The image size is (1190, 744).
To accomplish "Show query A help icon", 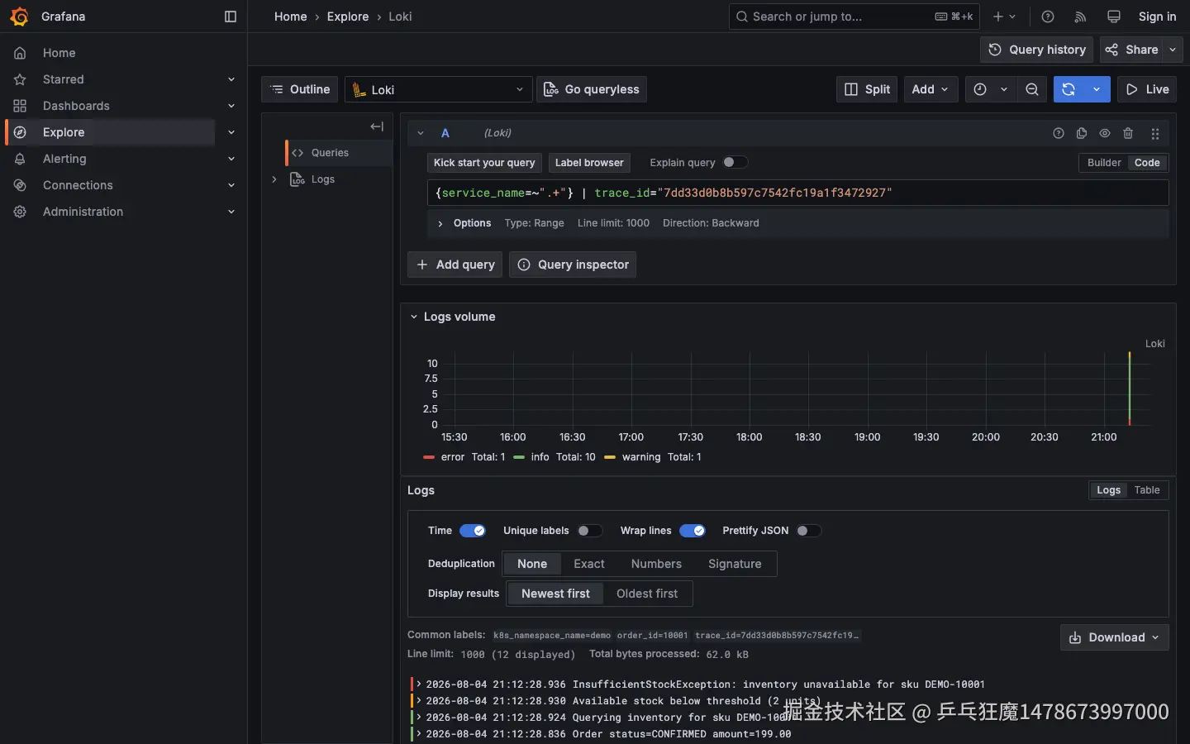I will click(x=1059, y=133).
